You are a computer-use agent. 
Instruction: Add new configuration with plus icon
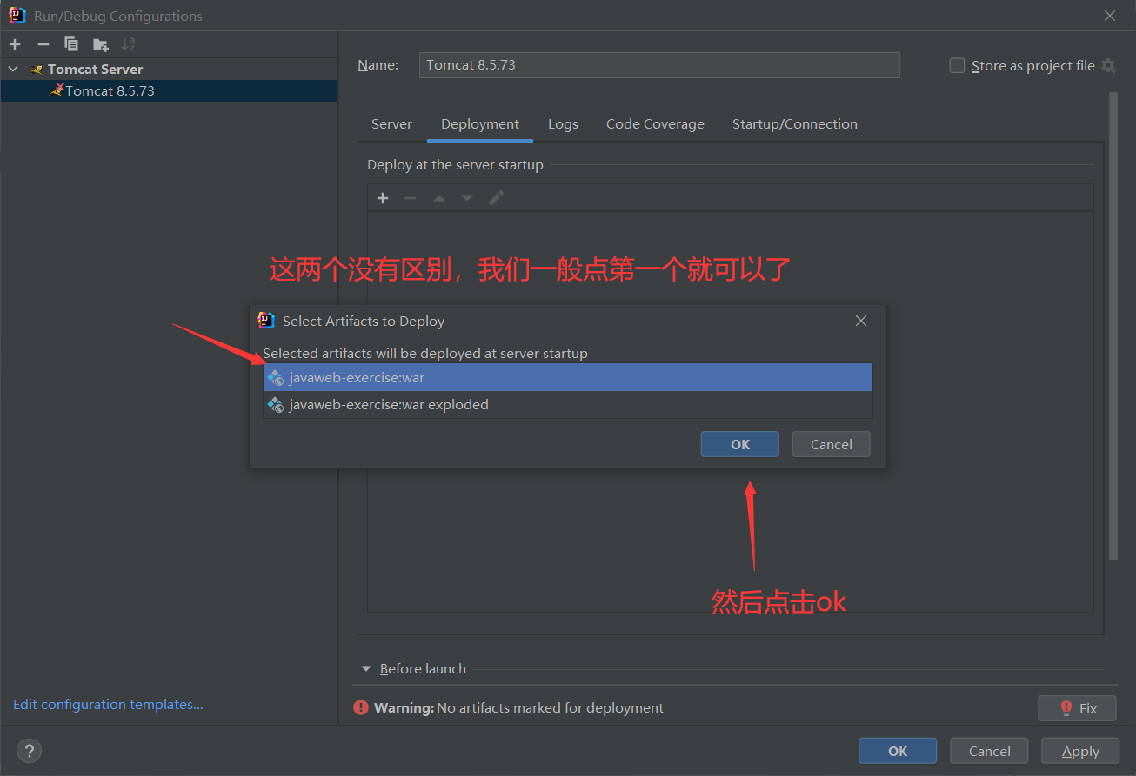tap(15, 44)
